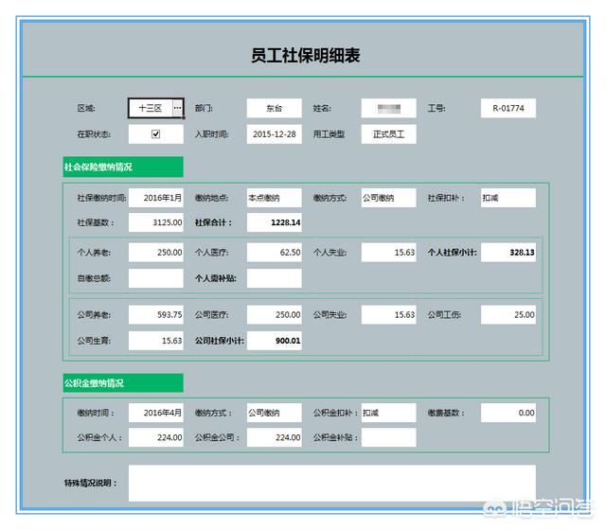Open the 区域 picker ellipsis button
The width and height of the screenshot is (606, 530).
point(177,108)
